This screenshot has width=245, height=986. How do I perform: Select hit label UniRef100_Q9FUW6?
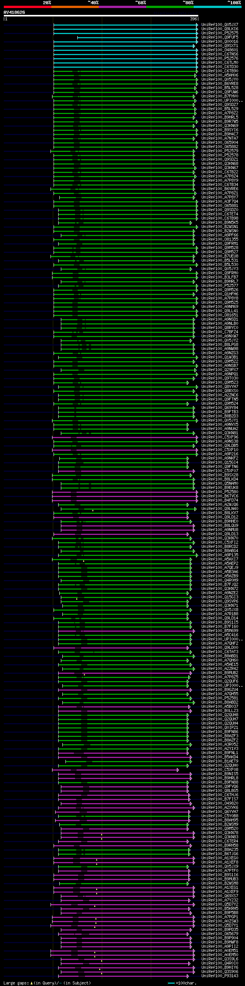click(220, 92)
